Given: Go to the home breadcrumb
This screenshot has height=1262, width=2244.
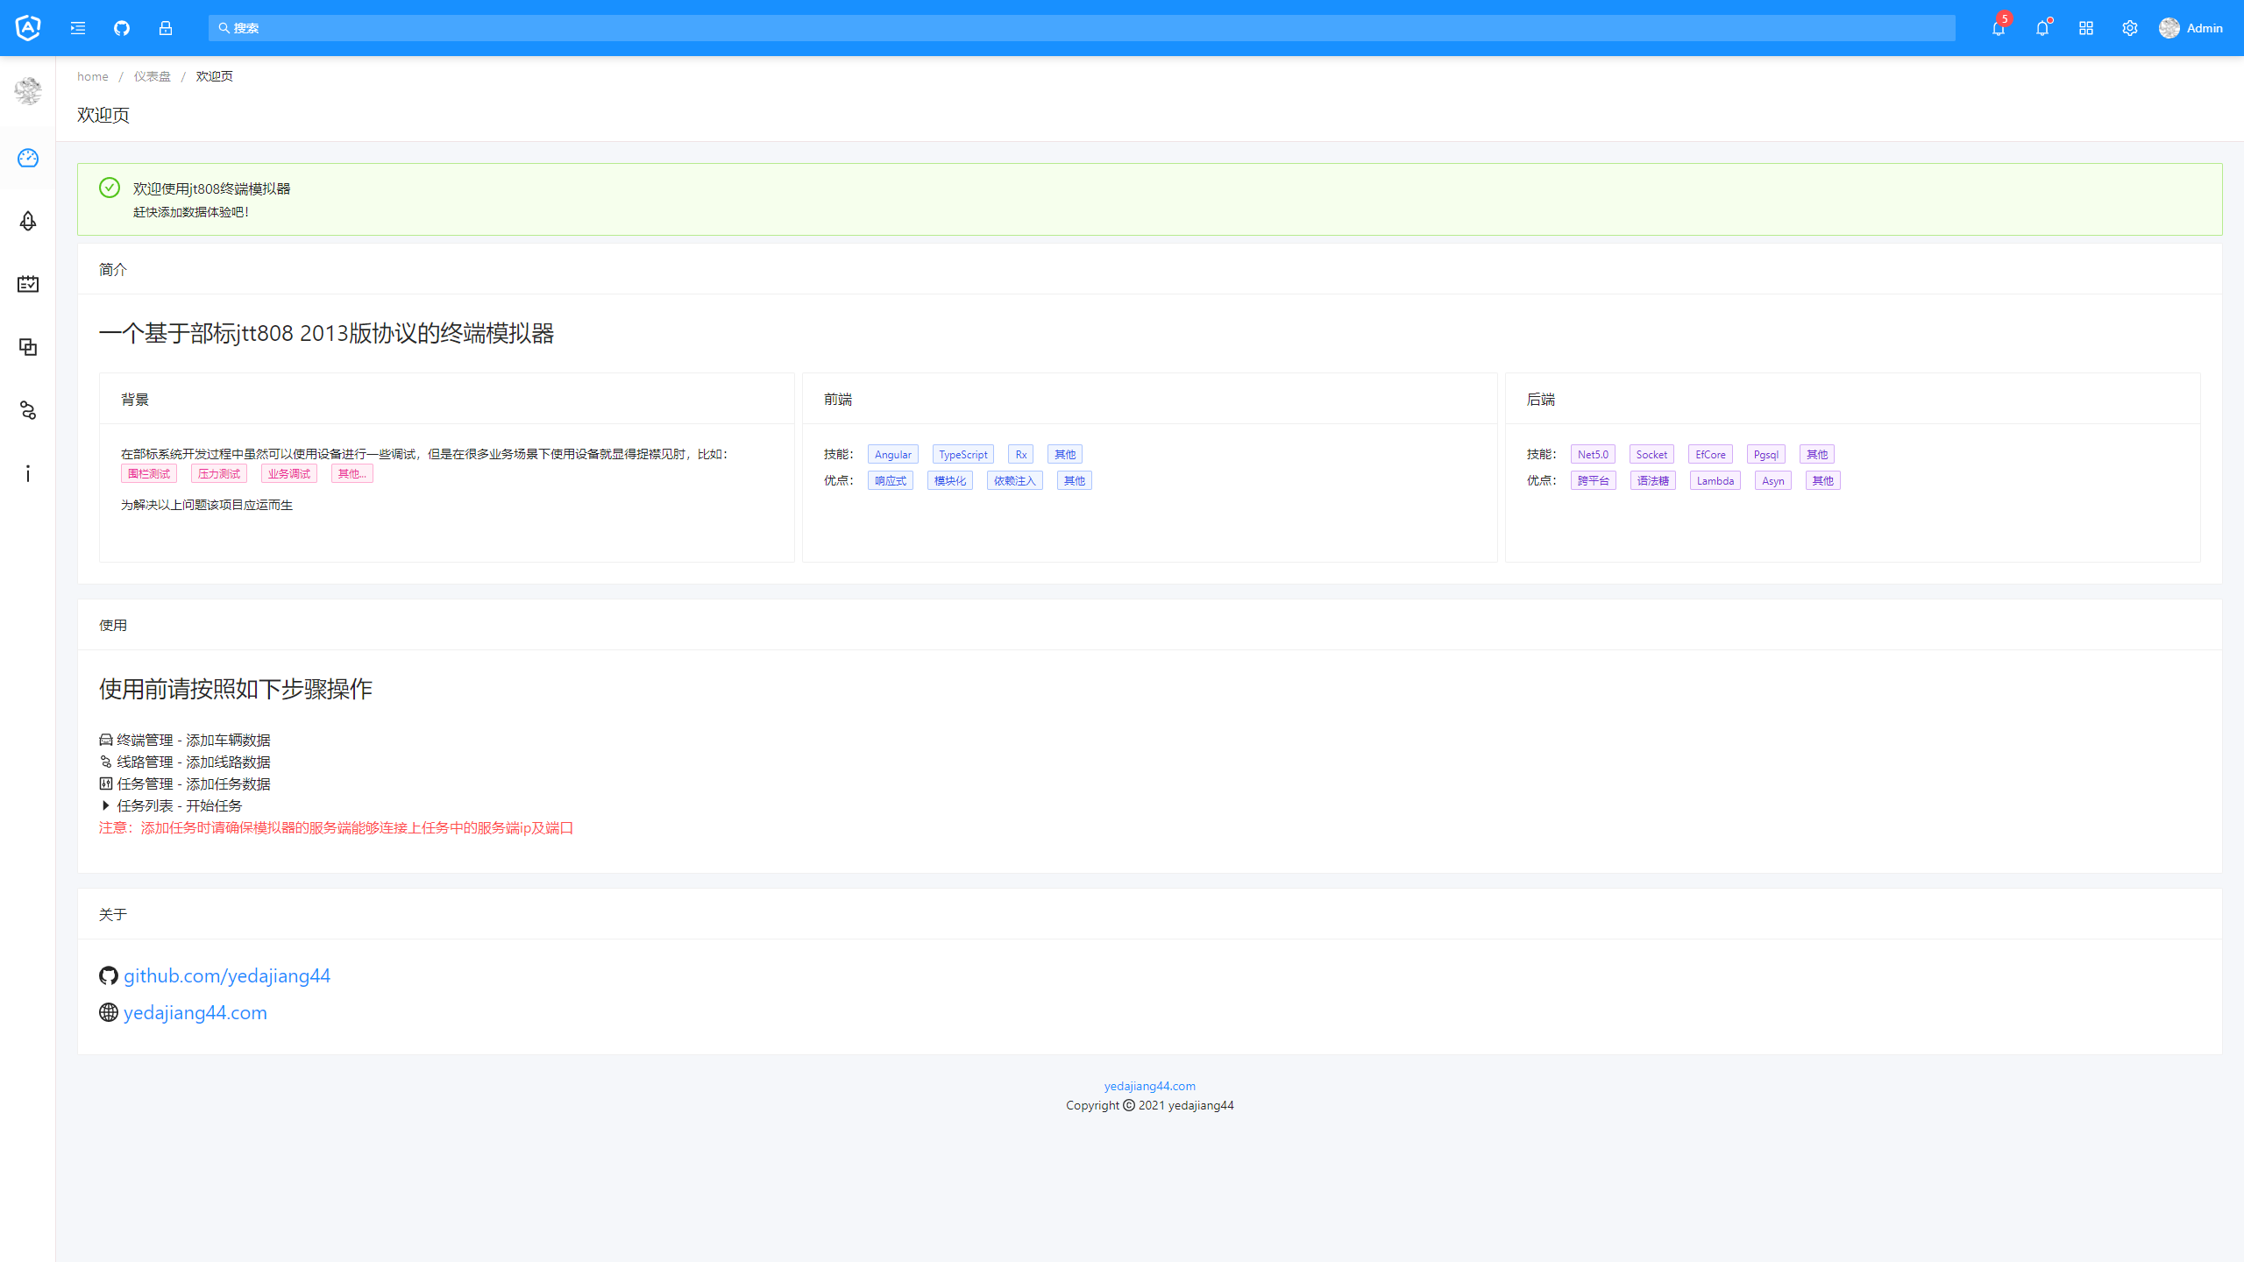Looking at the screenshot, I should (x=92, y=76).
